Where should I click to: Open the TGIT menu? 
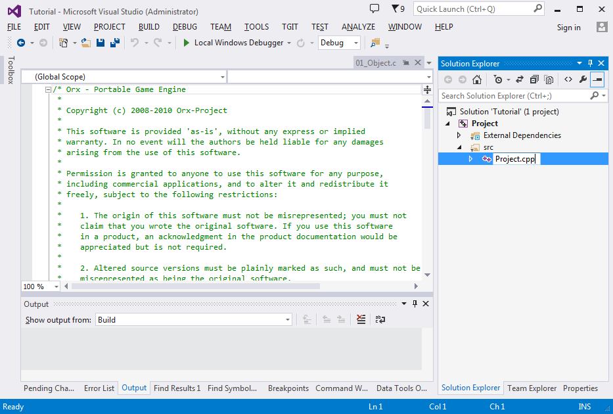click(x=290, y=27)
